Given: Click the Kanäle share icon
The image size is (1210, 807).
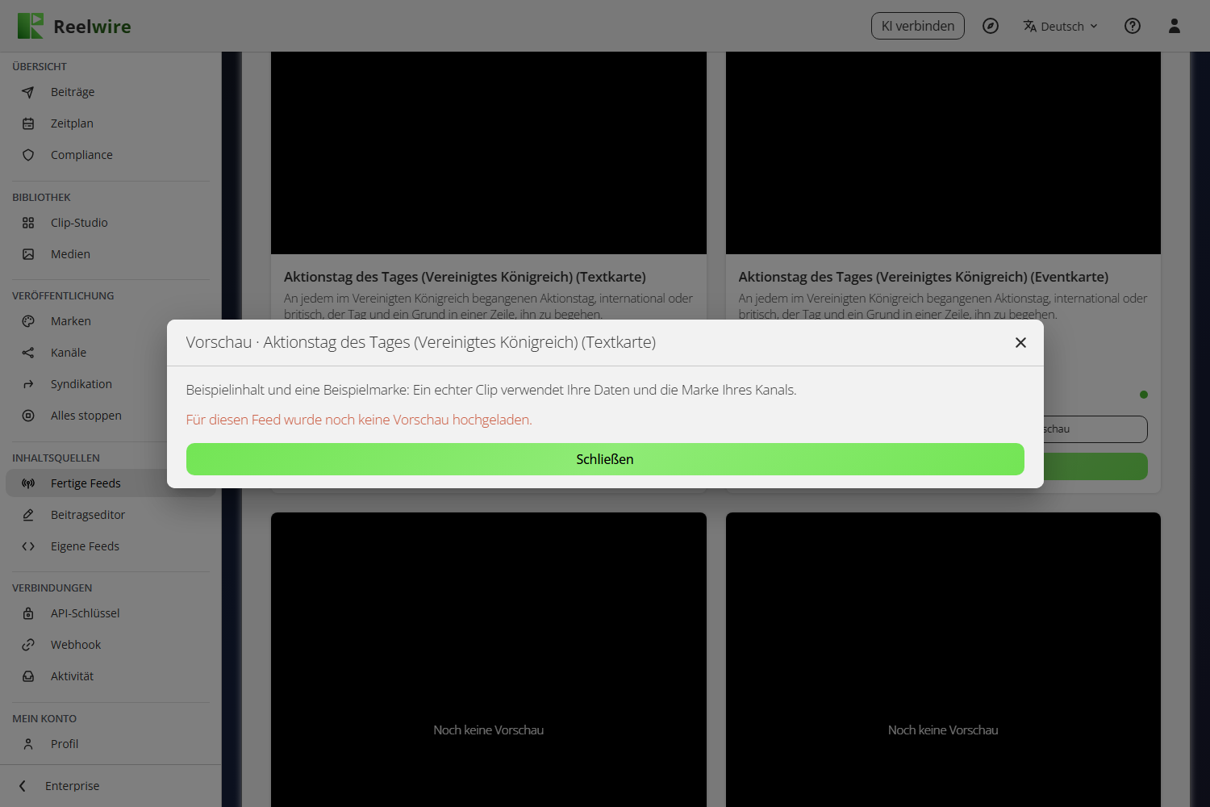Looking at the screenshot, I should 28,353.
